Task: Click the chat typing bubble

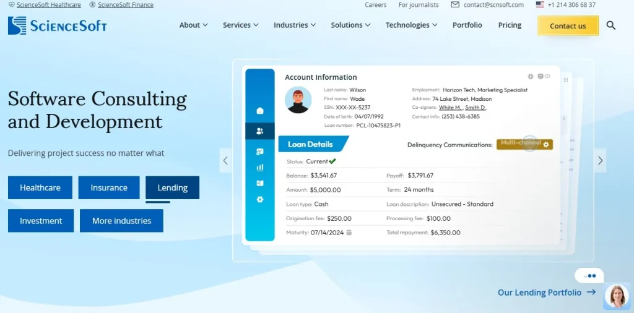Action: 589,276
